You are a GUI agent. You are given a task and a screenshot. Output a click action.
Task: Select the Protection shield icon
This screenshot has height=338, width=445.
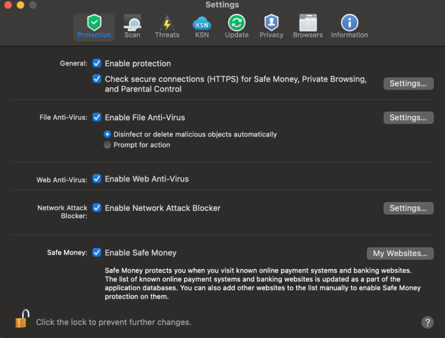tap(94, 26)
